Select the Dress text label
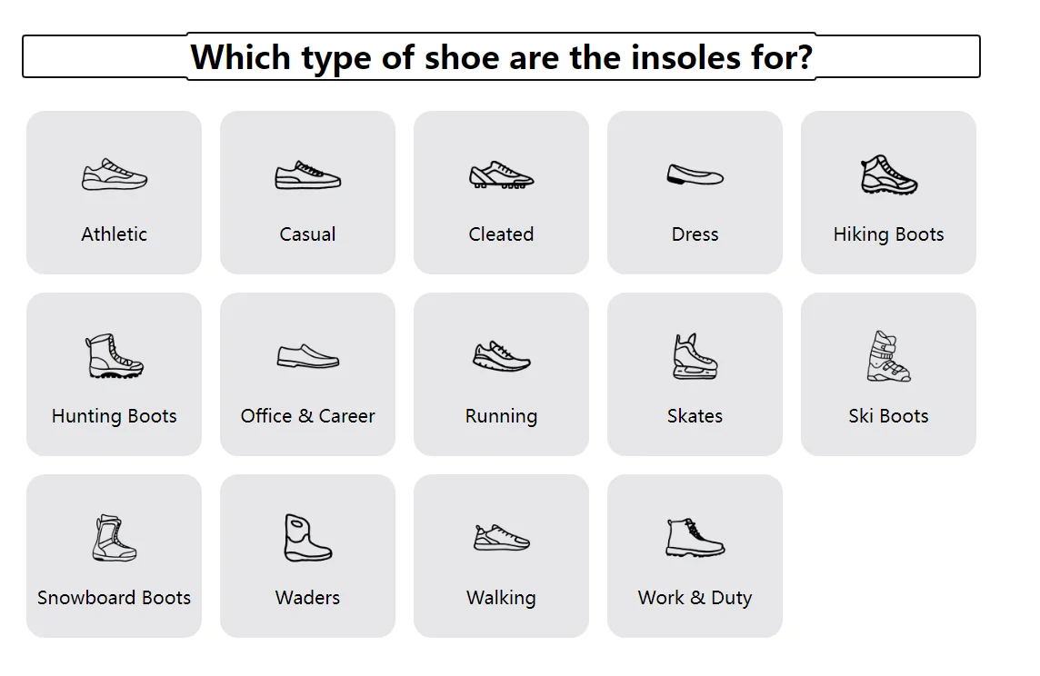Screen dimensions: 1040x676 (x=695, y=234)
